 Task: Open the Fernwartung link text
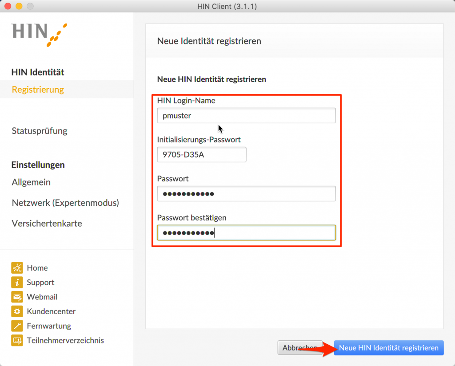pyautogui.click(x=49, y=326)
